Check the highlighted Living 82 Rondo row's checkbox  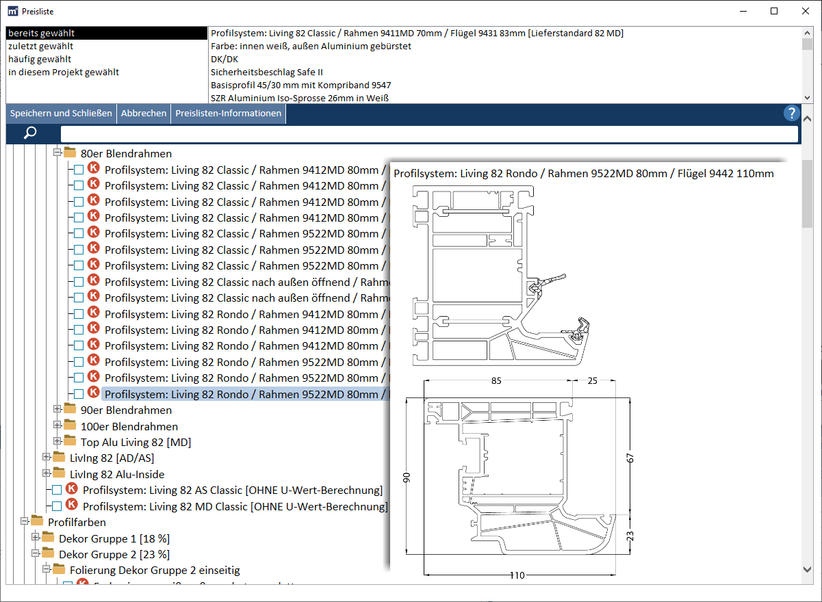(79, 394)
